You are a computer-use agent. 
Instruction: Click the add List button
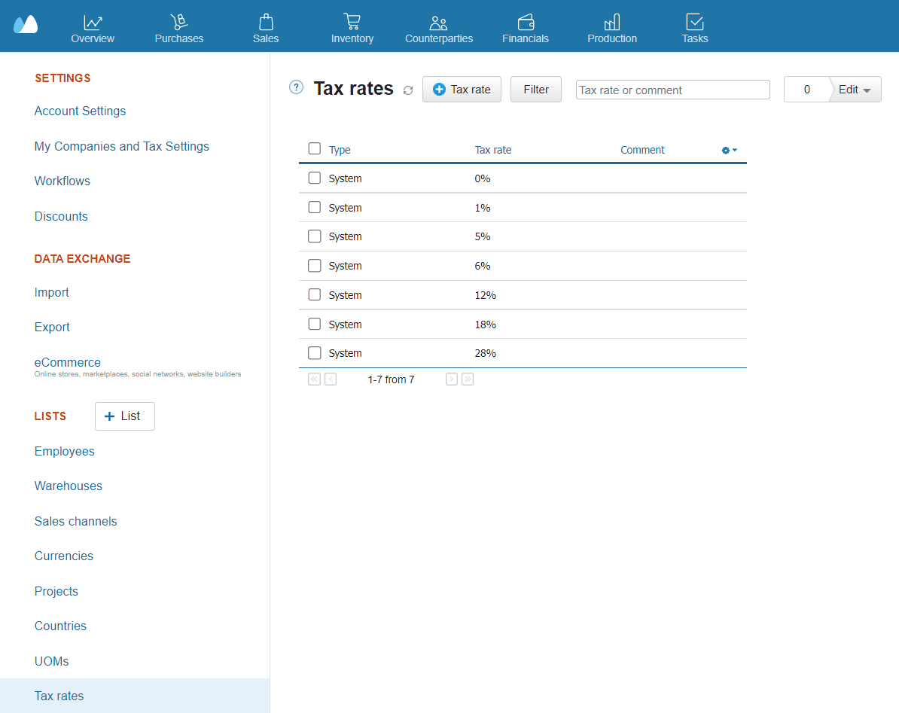pos(124,416)
